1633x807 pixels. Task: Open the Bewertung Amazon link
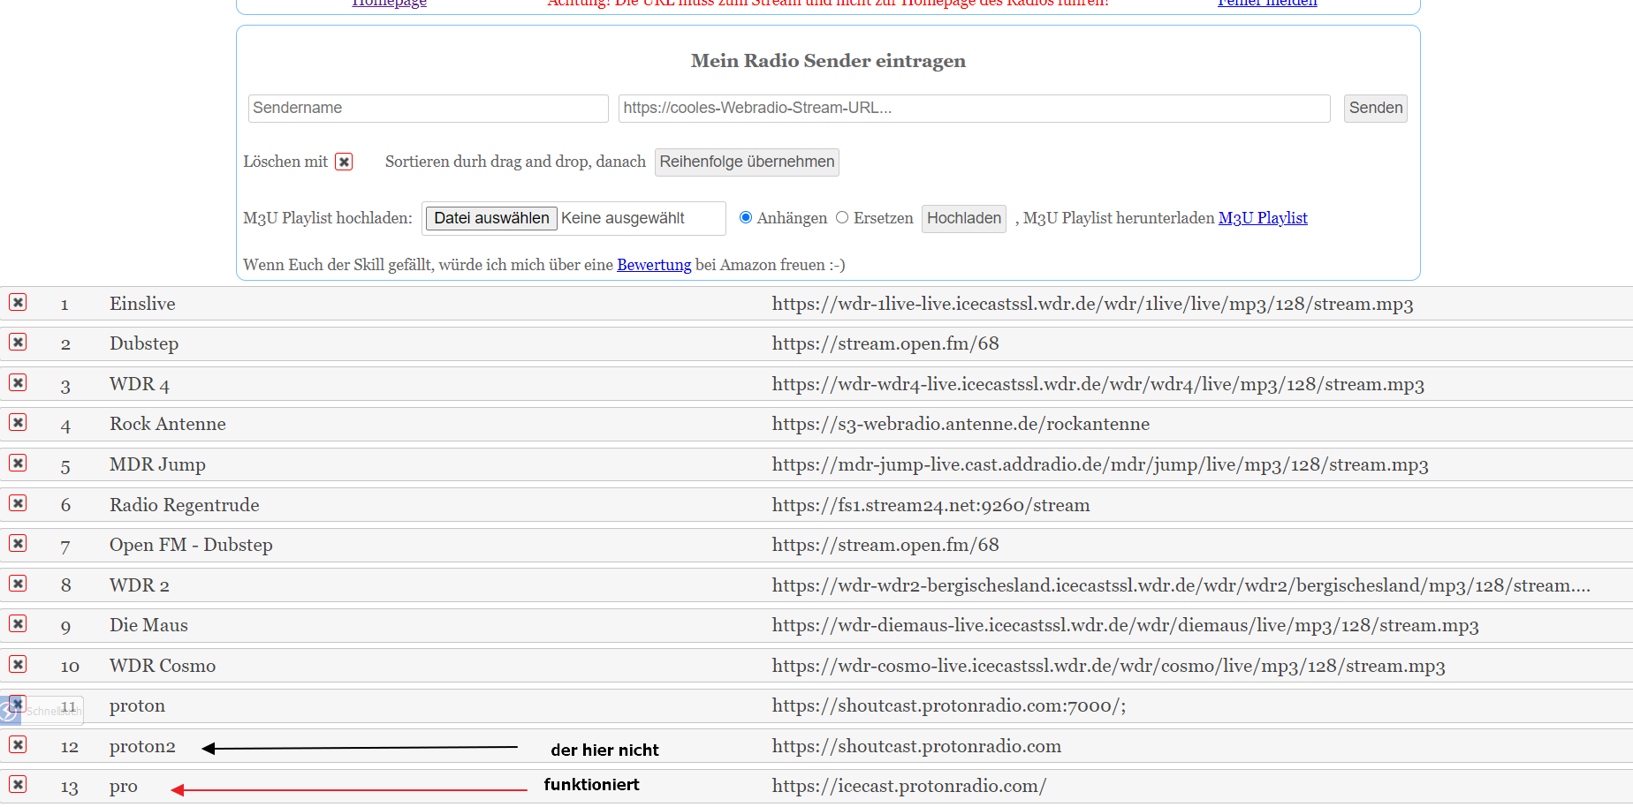(654, 265)
